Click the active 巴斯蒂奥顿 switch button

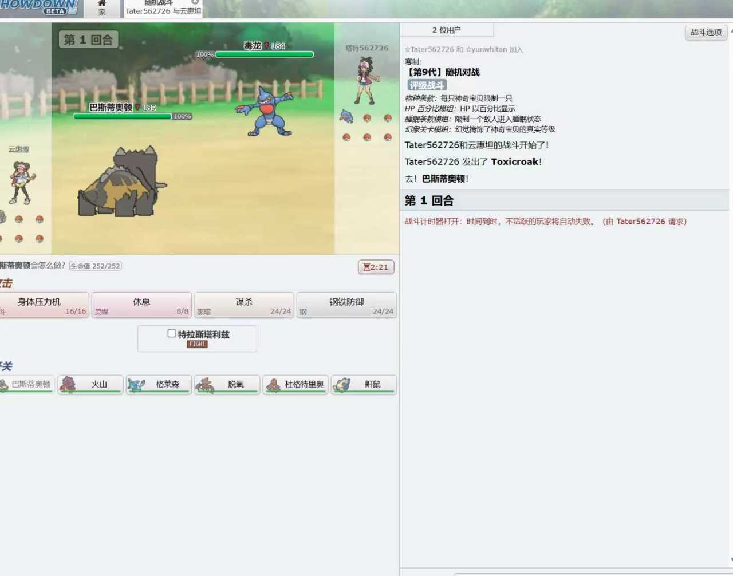click(x=27, y=384)
